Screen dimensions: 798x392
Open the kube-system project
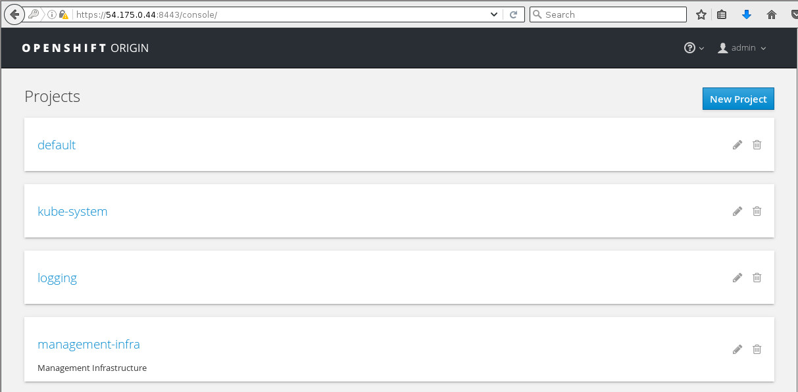(x=72, y=211)
